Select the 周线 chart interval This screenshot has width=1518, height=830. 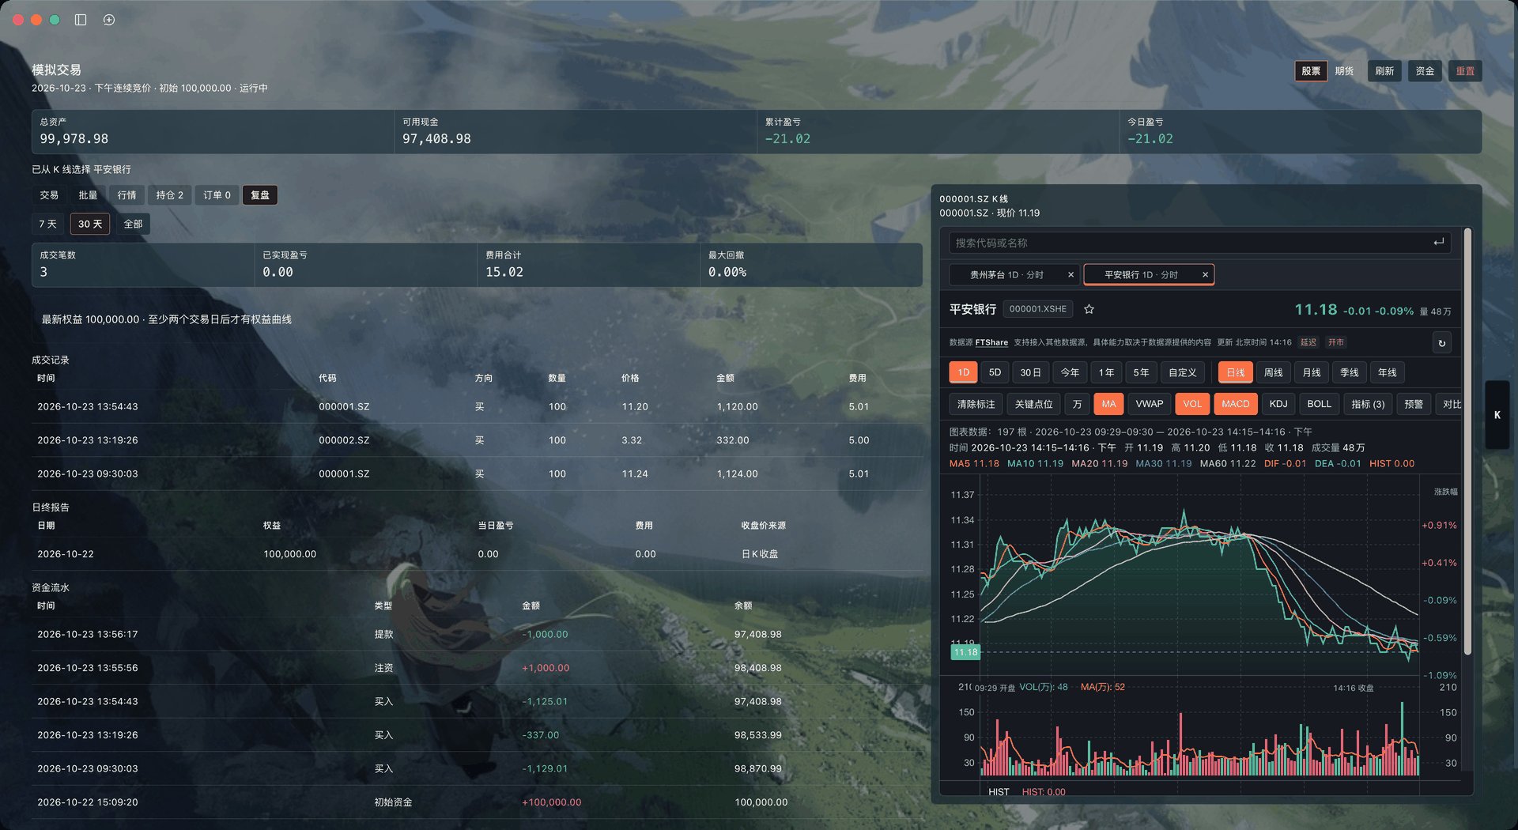[1273, 372]
